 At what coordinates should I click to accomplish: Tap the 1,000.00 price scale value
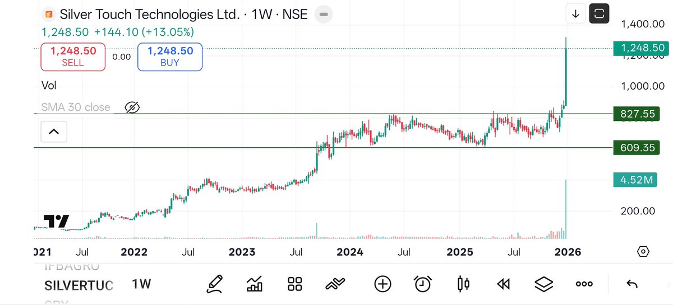[642, 86]
